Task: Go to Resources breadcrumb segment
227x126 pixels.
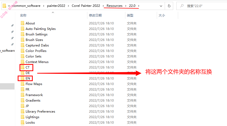Action: click(x=115, y=6)
